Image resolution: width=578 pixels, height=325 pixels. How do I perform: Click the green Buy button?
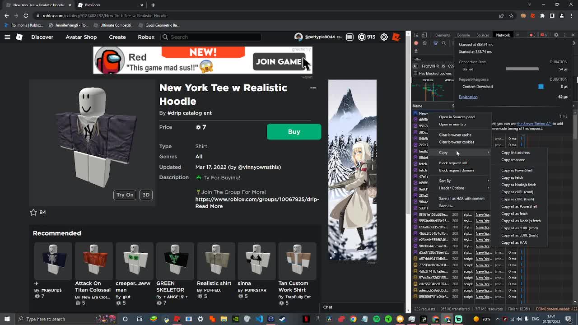[x=294, y=132]
